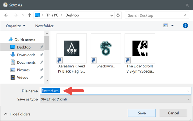Viewport: 193px width, 121px height.
Task: Open Pictures in the navigation pane
Action: 20,70
